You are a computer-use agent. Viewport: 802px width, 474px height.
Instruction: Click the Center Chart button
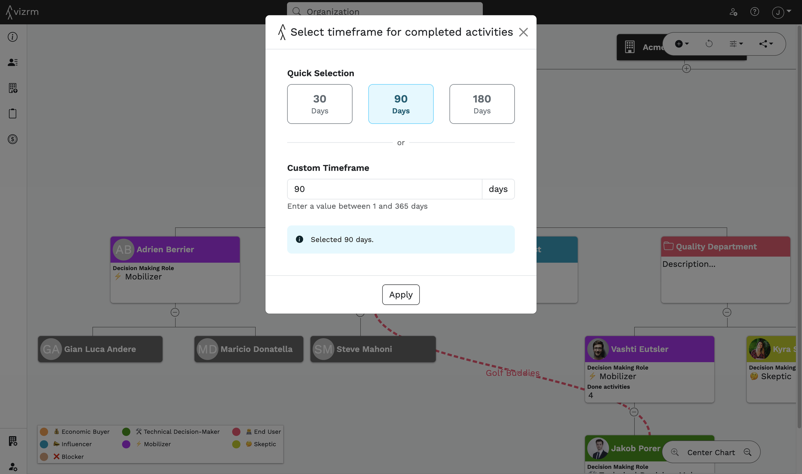click(711, 452)
